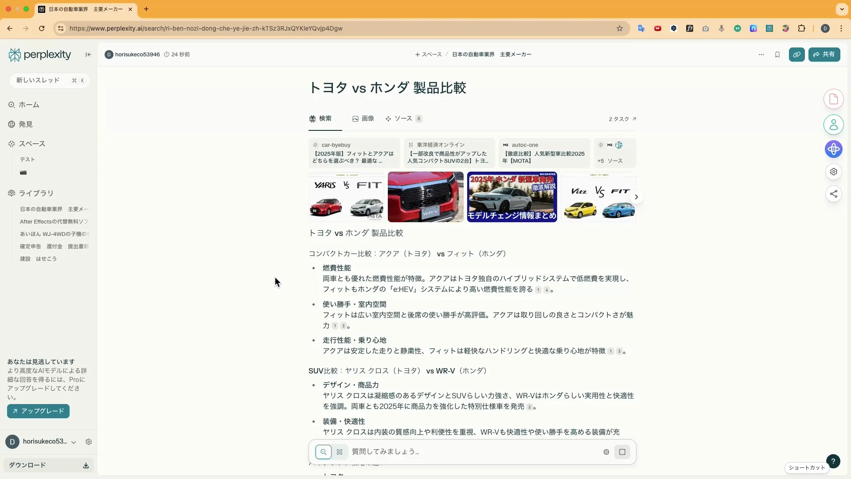Open the sources document icon in right sidebar
851x479 pixels.
[834, 98]
